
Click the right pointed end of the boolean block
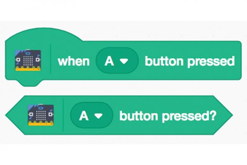[x=223, y=115]
